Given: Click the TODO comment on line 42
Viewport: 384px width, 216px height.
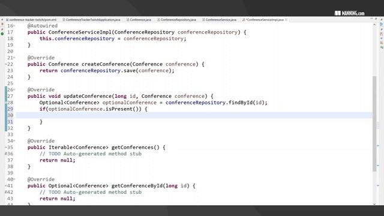Looking at the screenshot, I should (x=91, y=192).
